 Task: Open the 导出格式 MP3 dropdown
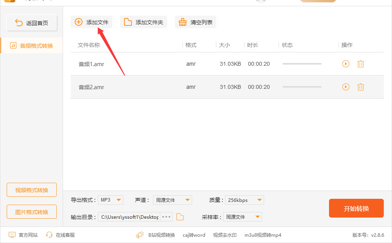[110, 200]
